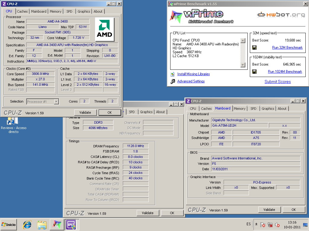Click the Advanced Settings wrench icon
Screen dimensions: 309x231
click(173, 81)
